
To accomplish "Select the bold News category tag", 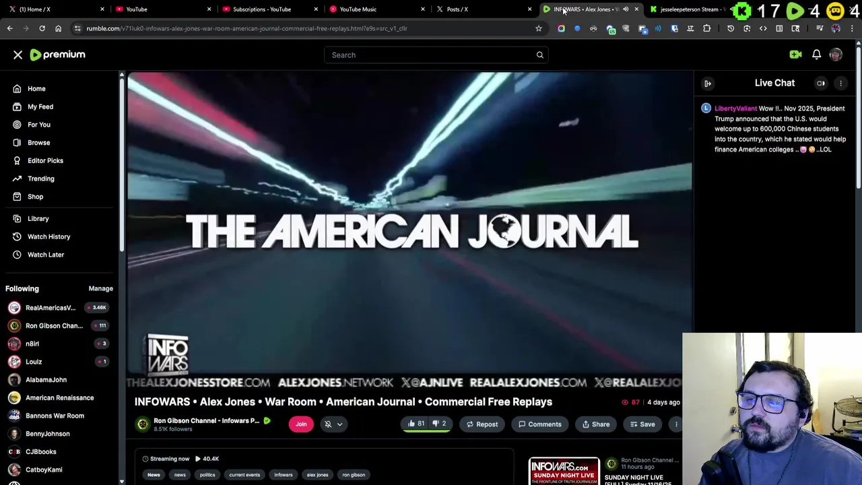I will 154,475.
